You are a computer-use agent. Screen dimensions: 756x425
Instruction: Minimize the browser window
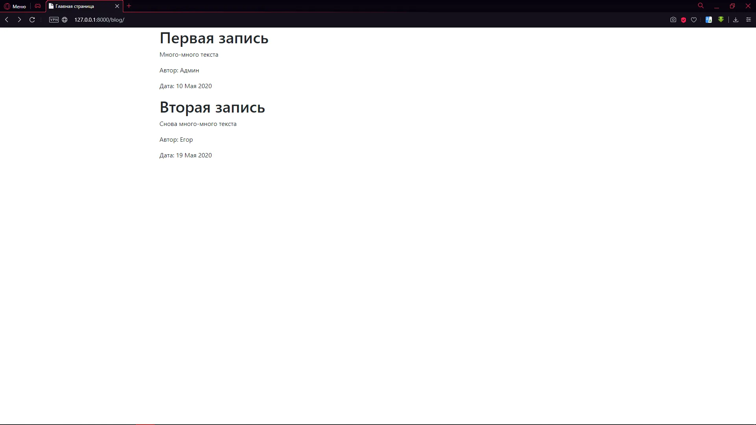(717, 6)
